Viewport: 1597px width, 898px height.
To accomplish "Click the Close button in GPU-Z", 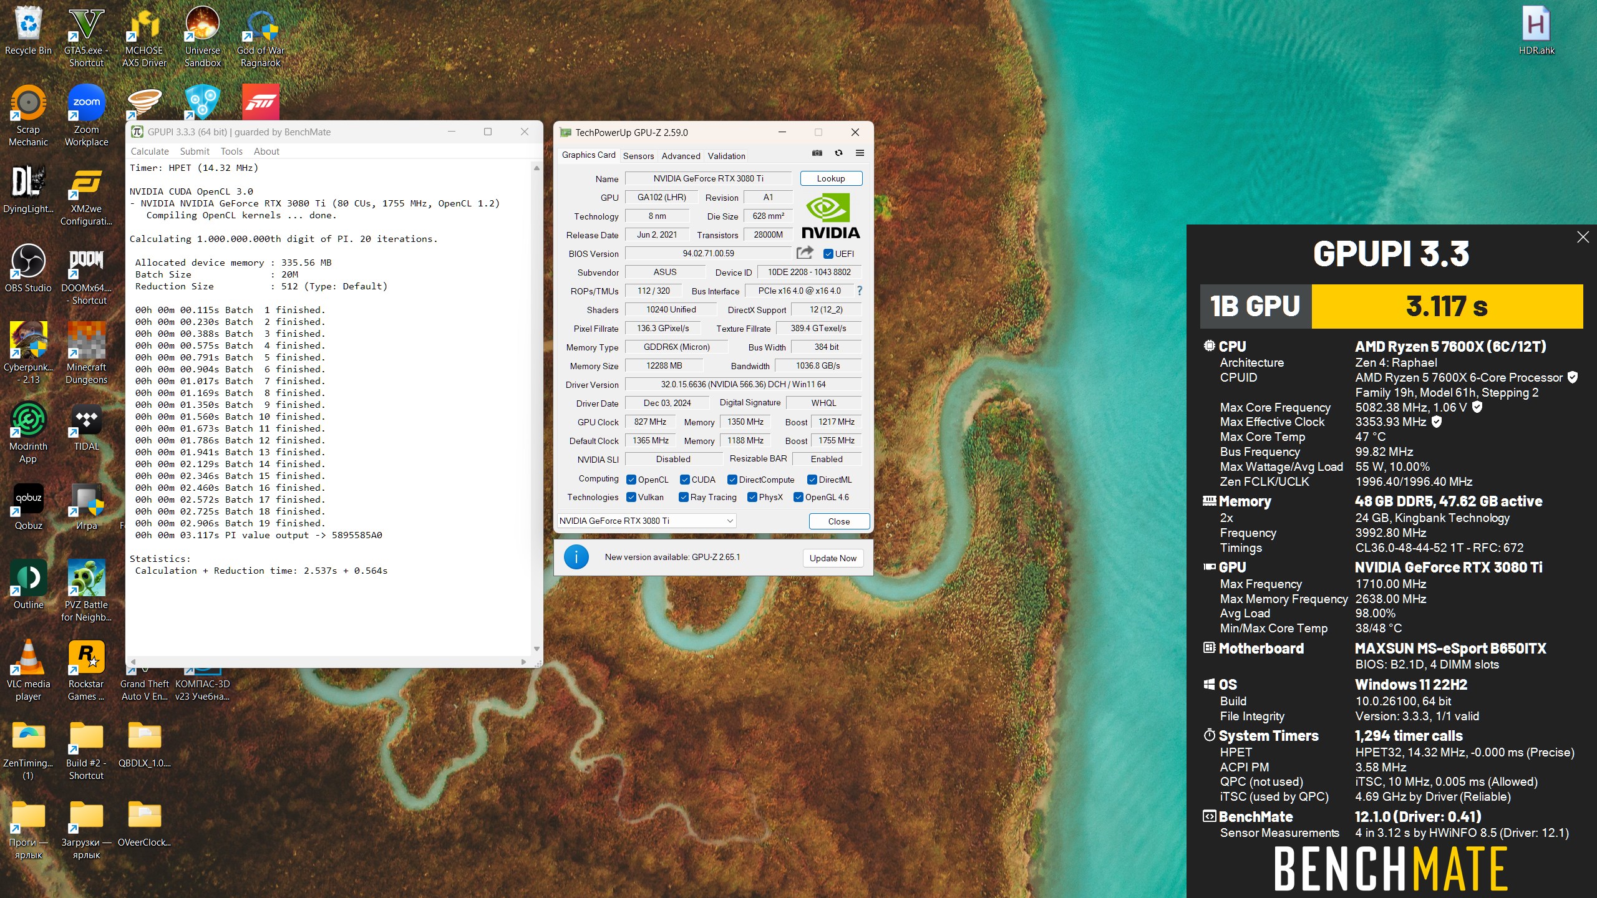I will [x=839, y=521].
